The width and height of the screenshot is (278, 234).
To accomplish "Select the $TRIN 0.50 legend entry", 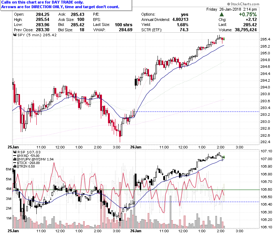I will 26,167.
